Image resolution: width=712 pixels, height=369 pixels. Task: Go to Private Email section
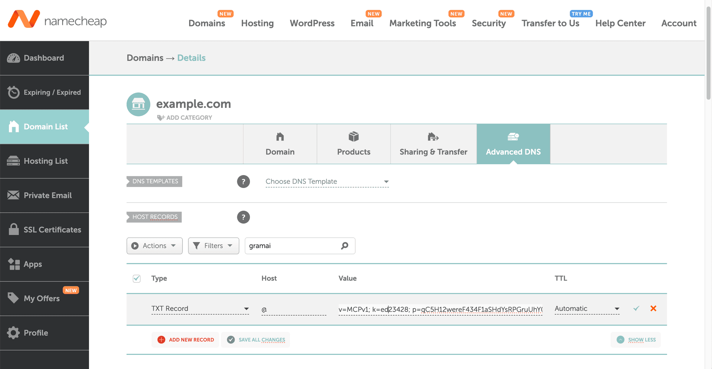(47, 195)
